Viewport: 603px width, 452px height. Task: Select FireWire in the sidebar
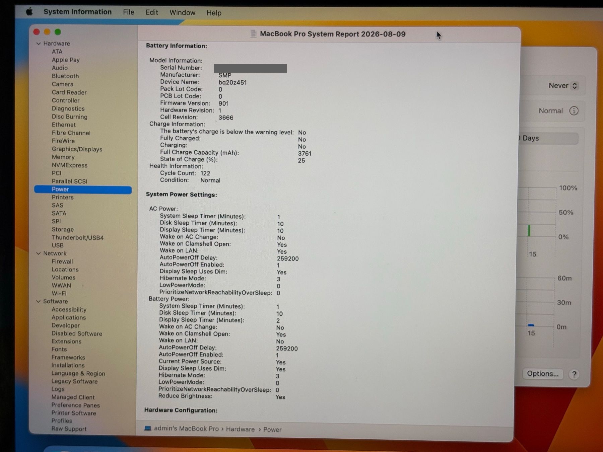(x=63, y=141)
